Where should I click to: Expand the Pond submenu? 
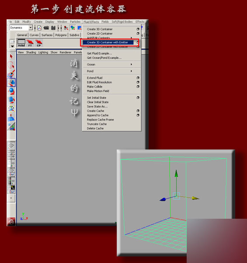click(x=132, y=71)
